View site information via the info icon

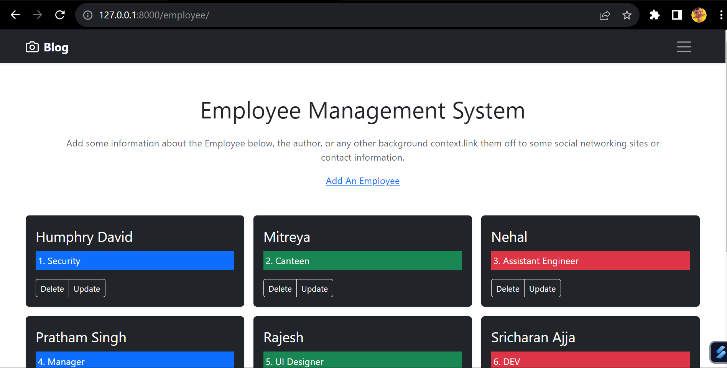coord(87,15)
